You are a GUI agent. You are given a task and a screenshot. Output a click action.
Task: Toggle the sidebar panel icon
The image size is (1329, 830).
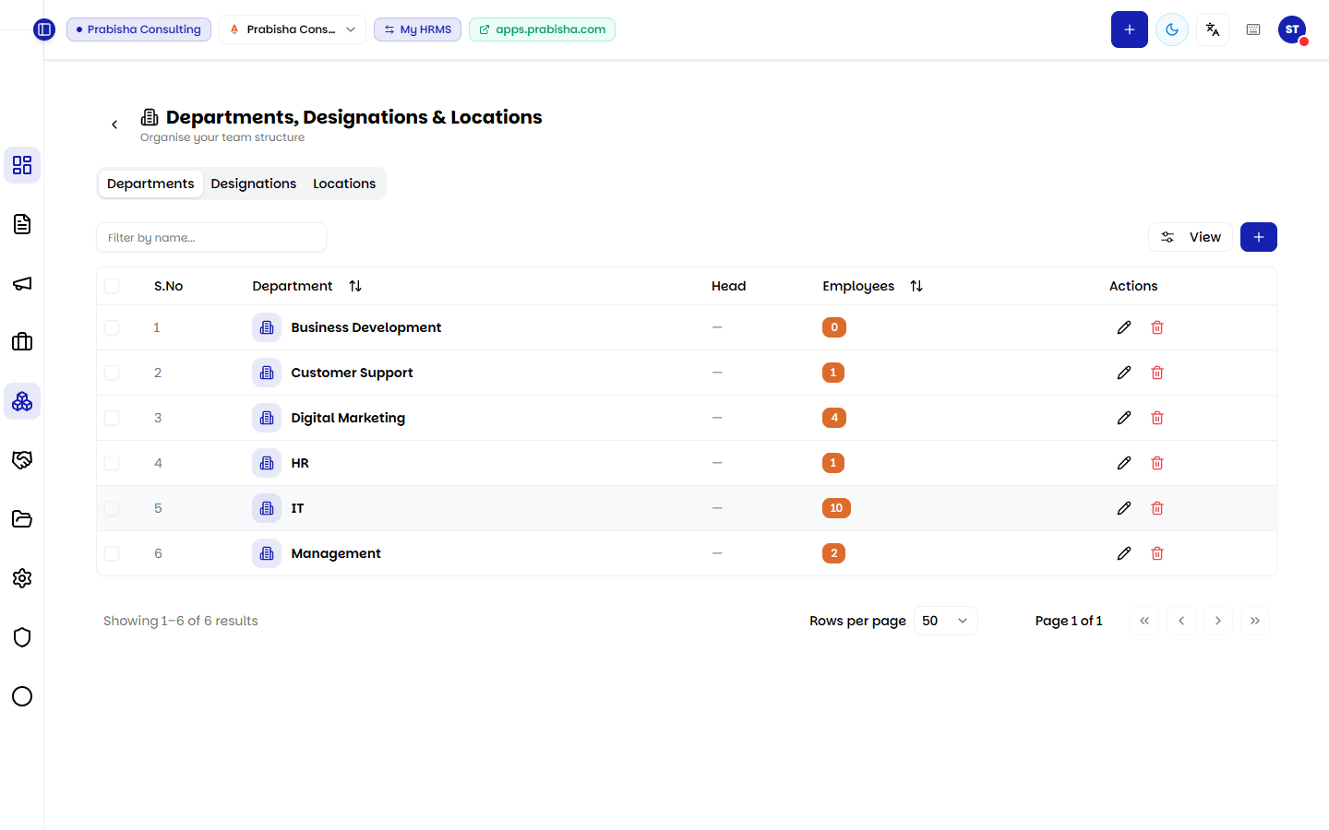pyautogui.click(x=44, y=30)
